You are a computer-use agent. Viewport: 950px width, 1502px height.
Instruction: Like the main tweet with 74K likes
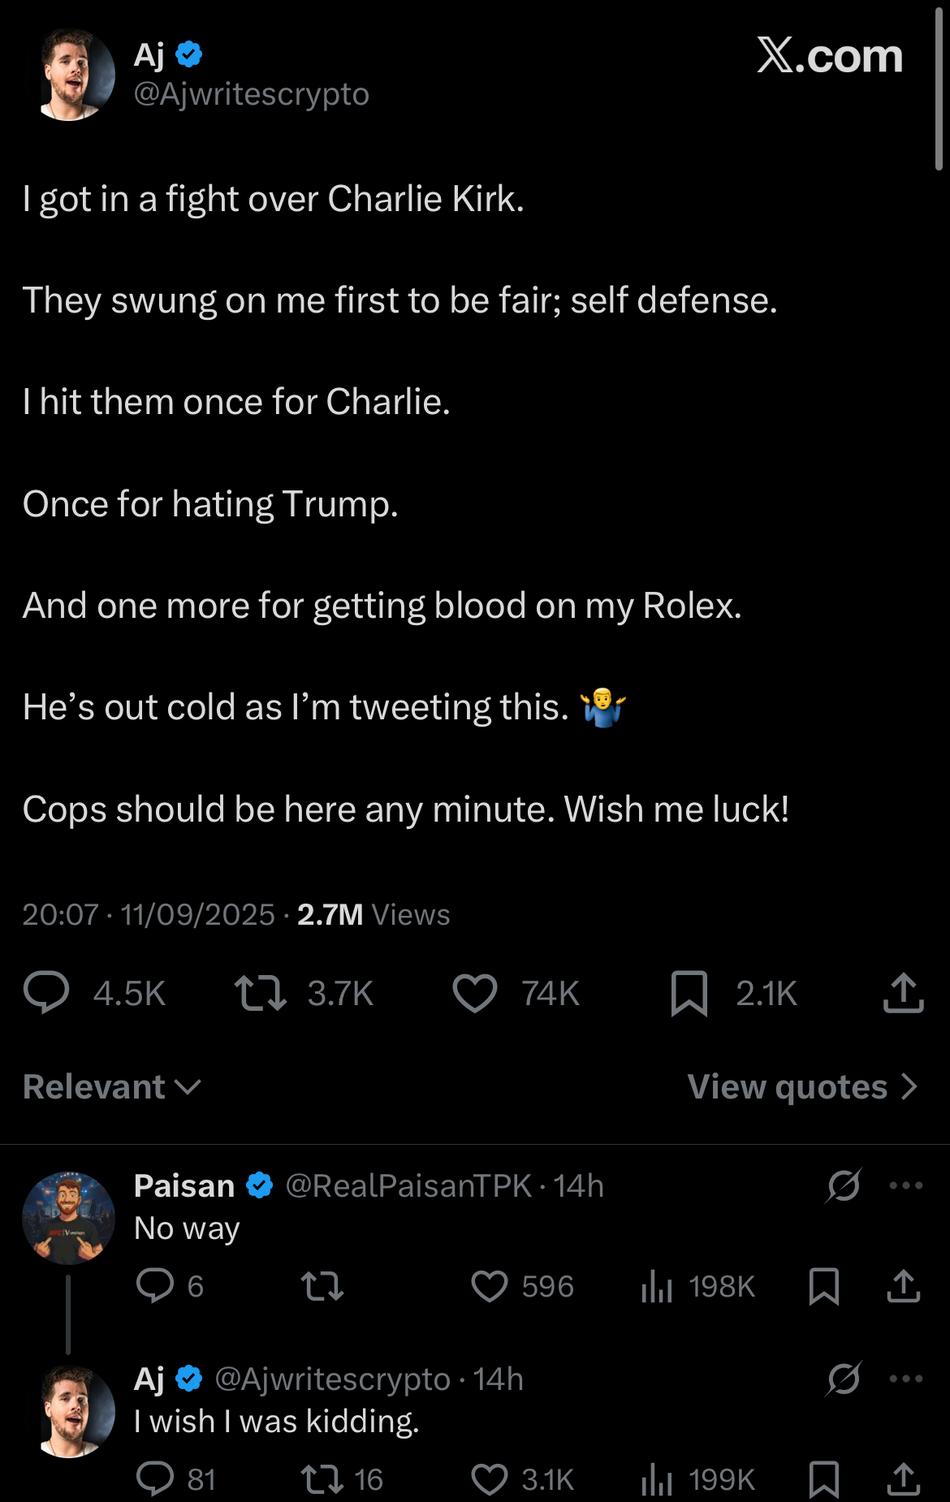[475, 993]
